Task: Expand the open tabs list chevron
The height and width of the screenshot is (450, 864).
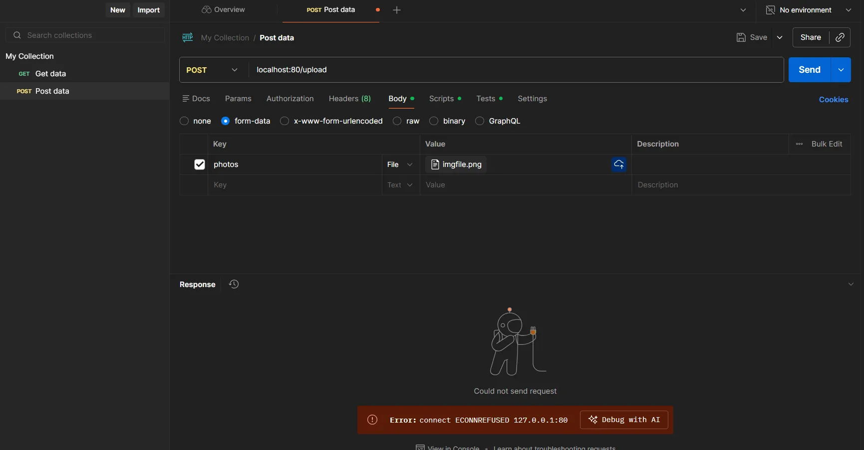Action: 743,10
